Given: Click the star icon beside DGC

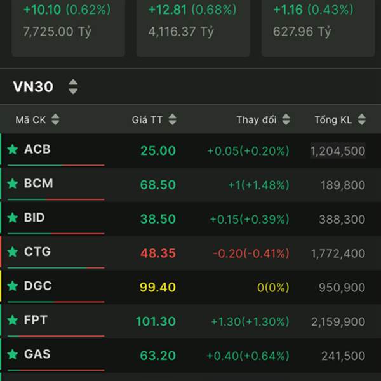Looking at the screenshot, I should (13, 286).
